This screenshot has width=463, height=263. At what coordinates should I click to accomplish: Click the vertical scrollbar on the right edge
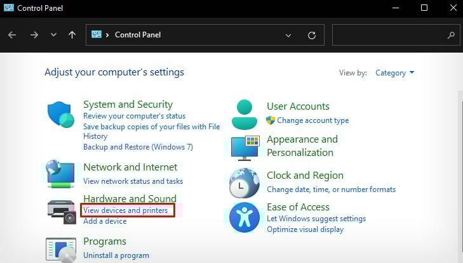coord(460,177)
